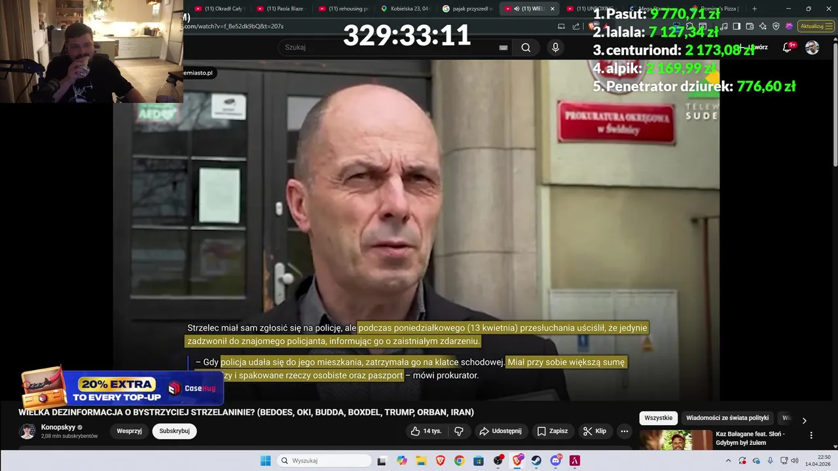Click the Brave Shields lion icon in the address bar
The width and height of the screenshot is (838, 471).
591,26
